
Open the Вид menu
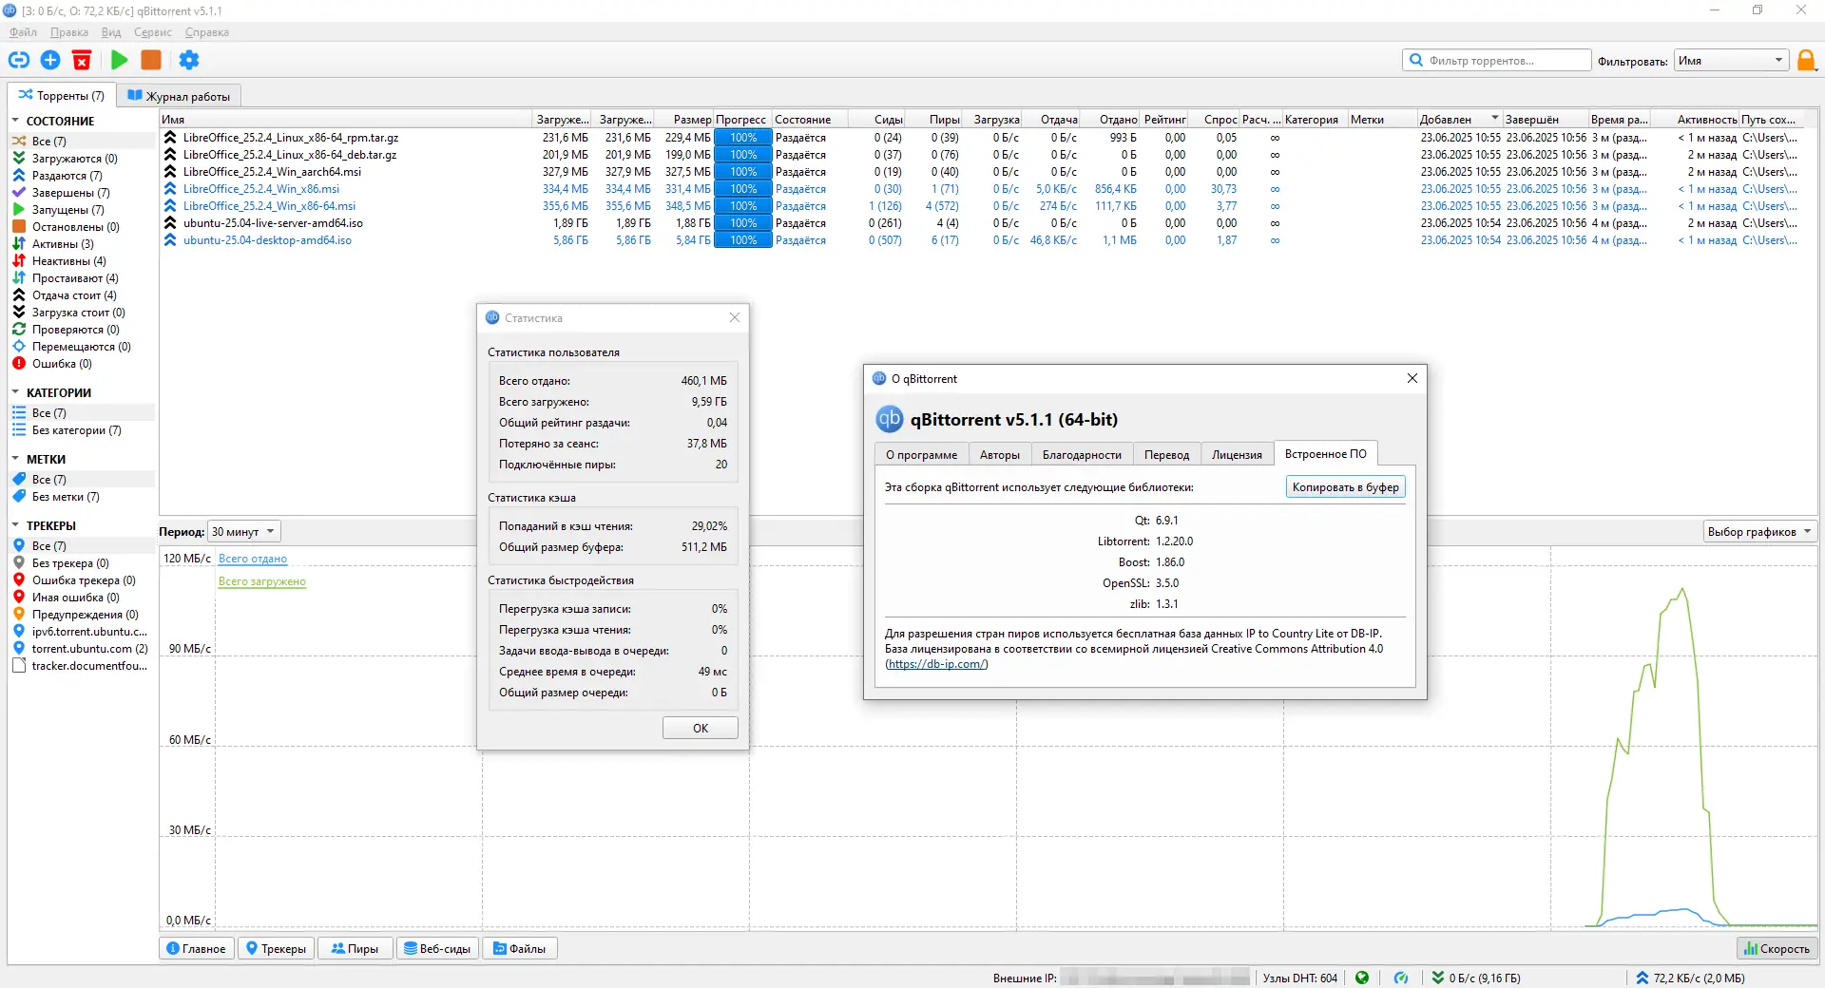click(111, 32)
